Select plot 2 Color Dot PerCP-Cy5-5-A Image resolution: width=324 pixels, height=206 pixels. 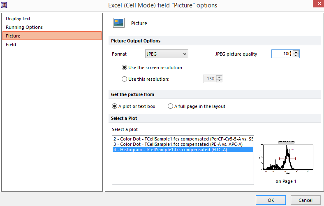pos(183,139)
